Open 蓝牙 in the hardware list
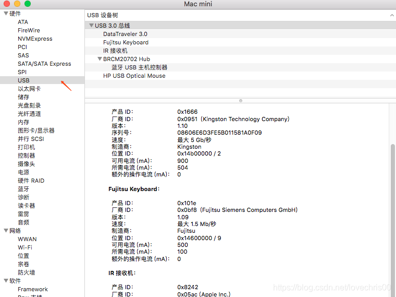396x297 pixels. (23, 189)
